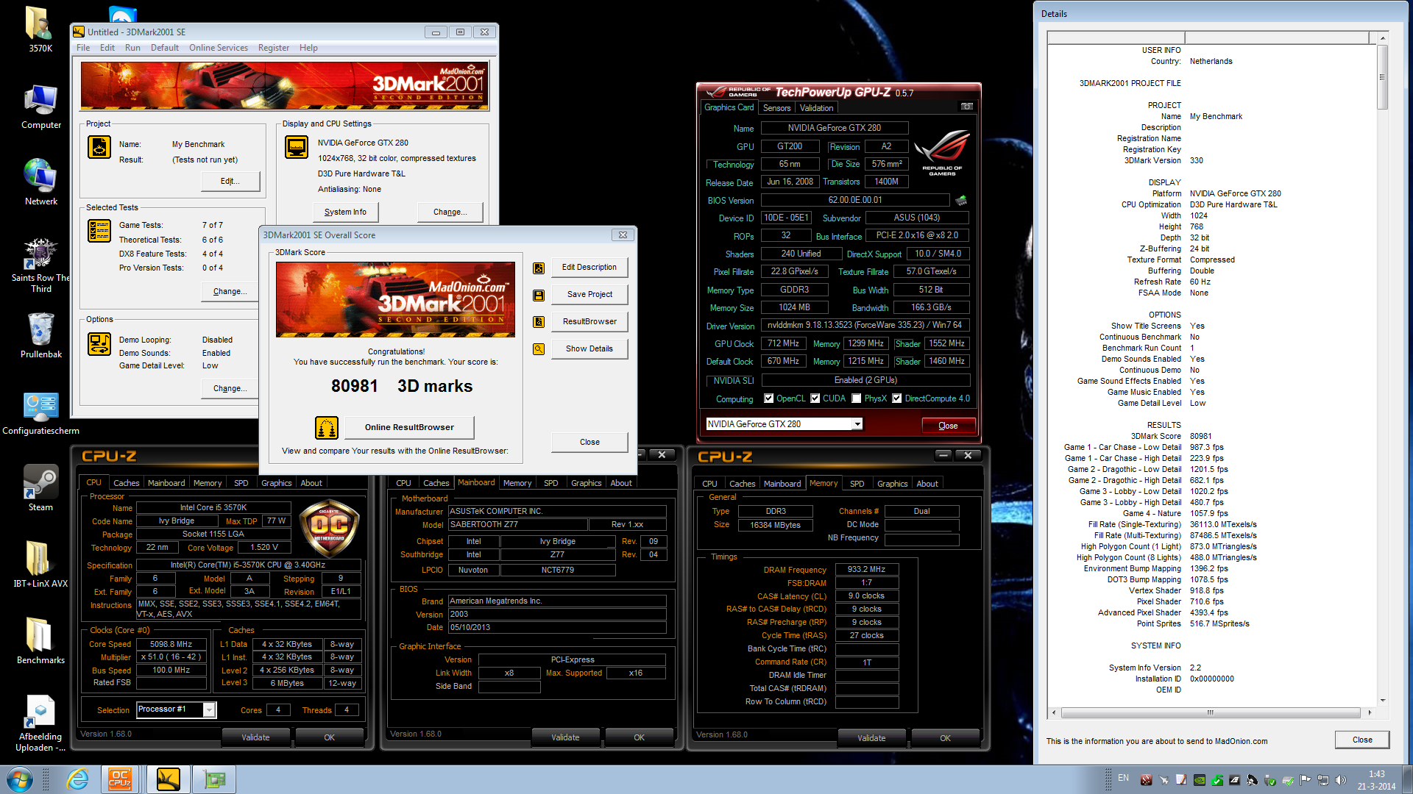Click the Details vertical scrollbar thumb
Image resolution: width=1413 pixels, height=794 pixels.
point(1382,77)
